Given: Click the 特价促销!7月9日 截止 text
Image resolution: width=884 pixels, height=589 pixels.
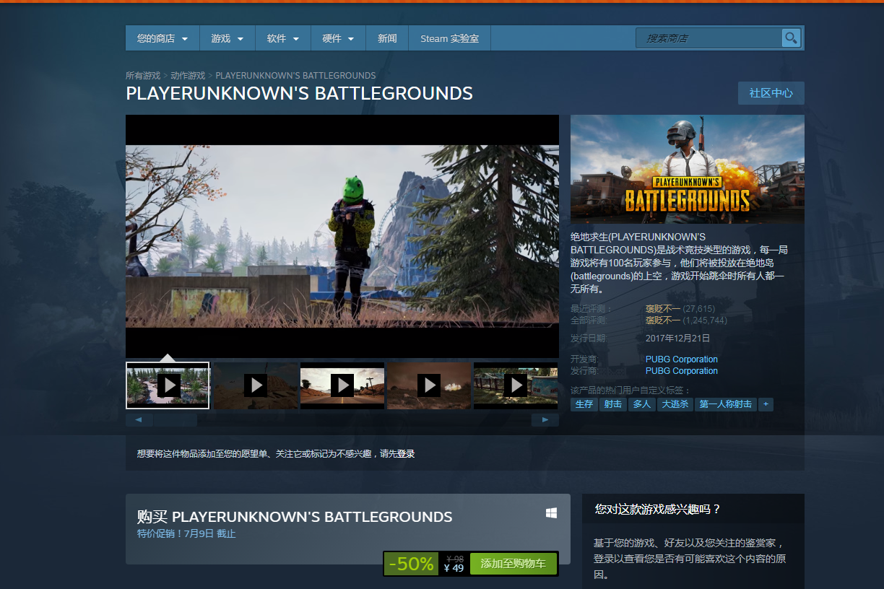Looking at the screenshot, I should click(x=186, y=533).
